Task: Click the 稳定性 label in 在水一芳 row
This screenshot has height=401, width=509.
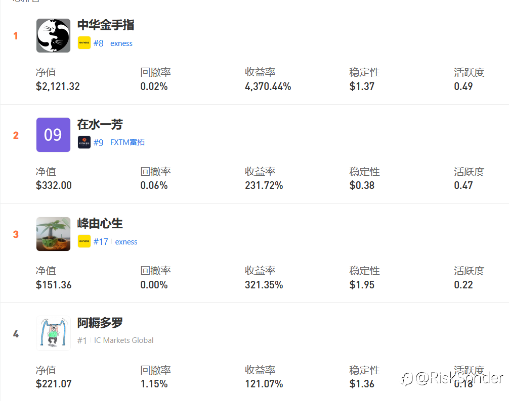Action: (364, 172)
